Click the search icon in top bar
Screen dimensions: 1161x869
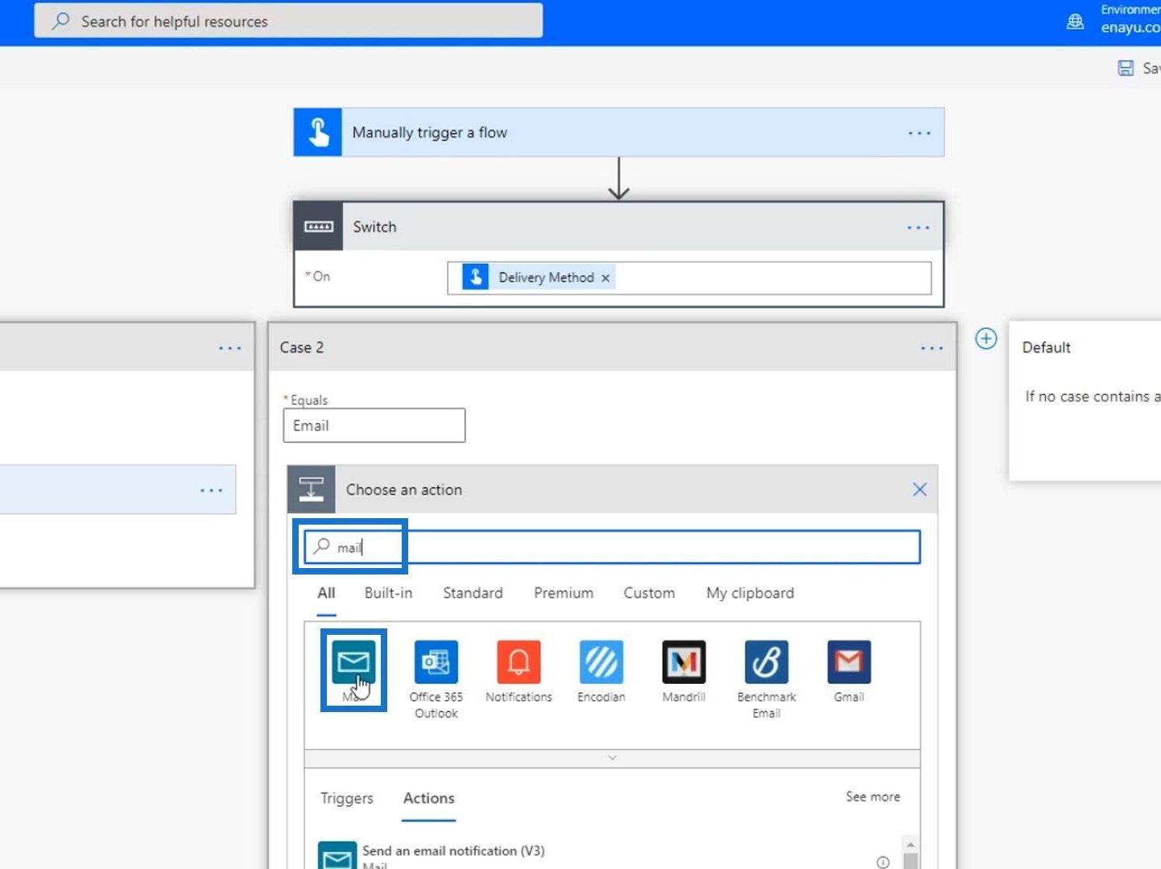tap(60, 21)
